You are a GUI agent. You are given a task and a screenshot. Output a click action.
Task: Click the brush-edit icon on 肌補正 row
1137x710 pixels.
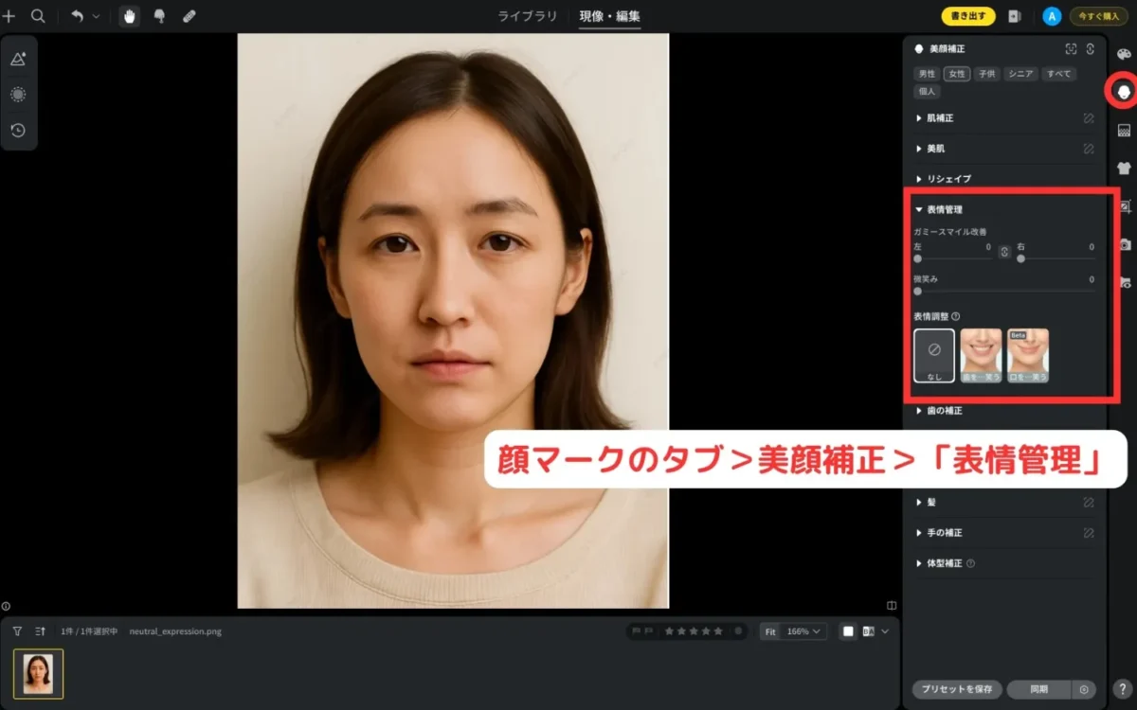click(1089, 118)
